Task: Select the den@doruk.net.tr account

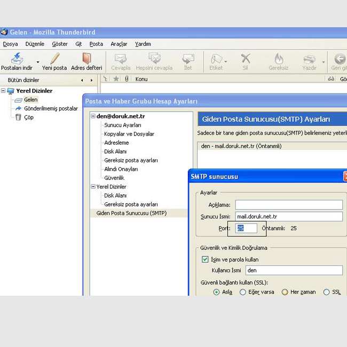Action: pyautogui.click(x=121, y=116)
